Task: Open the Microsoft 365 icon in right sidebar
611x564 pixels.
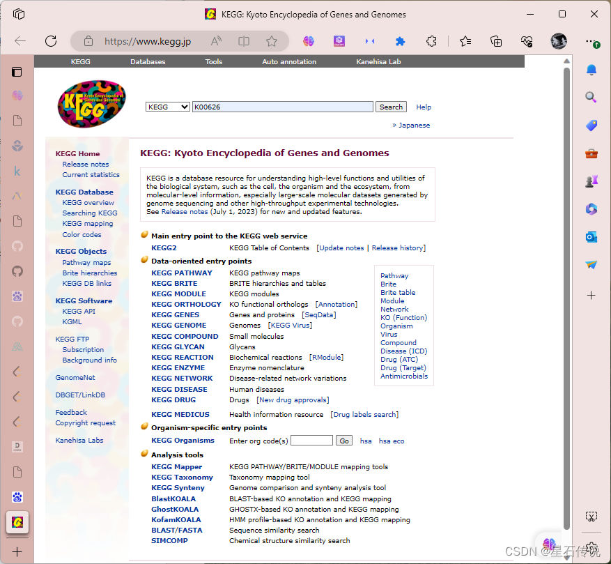Action: (591, 209)
